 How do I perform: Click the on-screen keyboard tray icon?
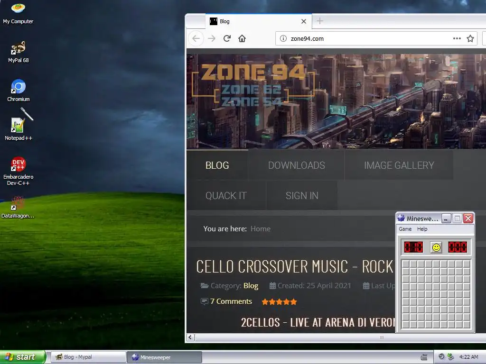[x=424, y=357]
